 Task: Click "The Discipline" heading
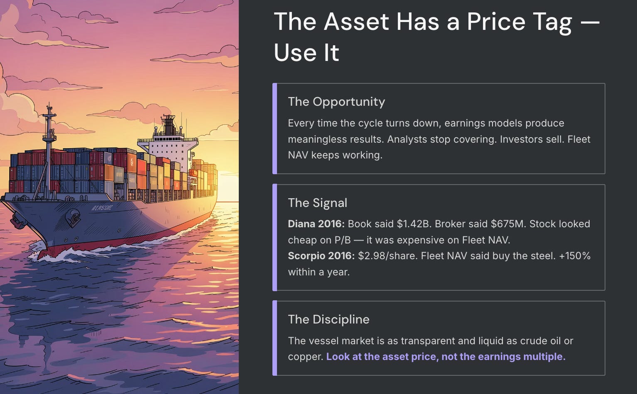point(328,319)
